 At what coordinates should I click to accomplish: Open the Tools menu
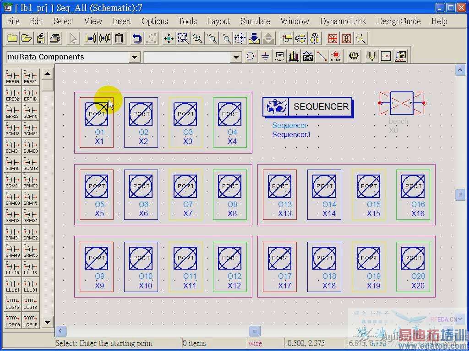click(187, 21)
